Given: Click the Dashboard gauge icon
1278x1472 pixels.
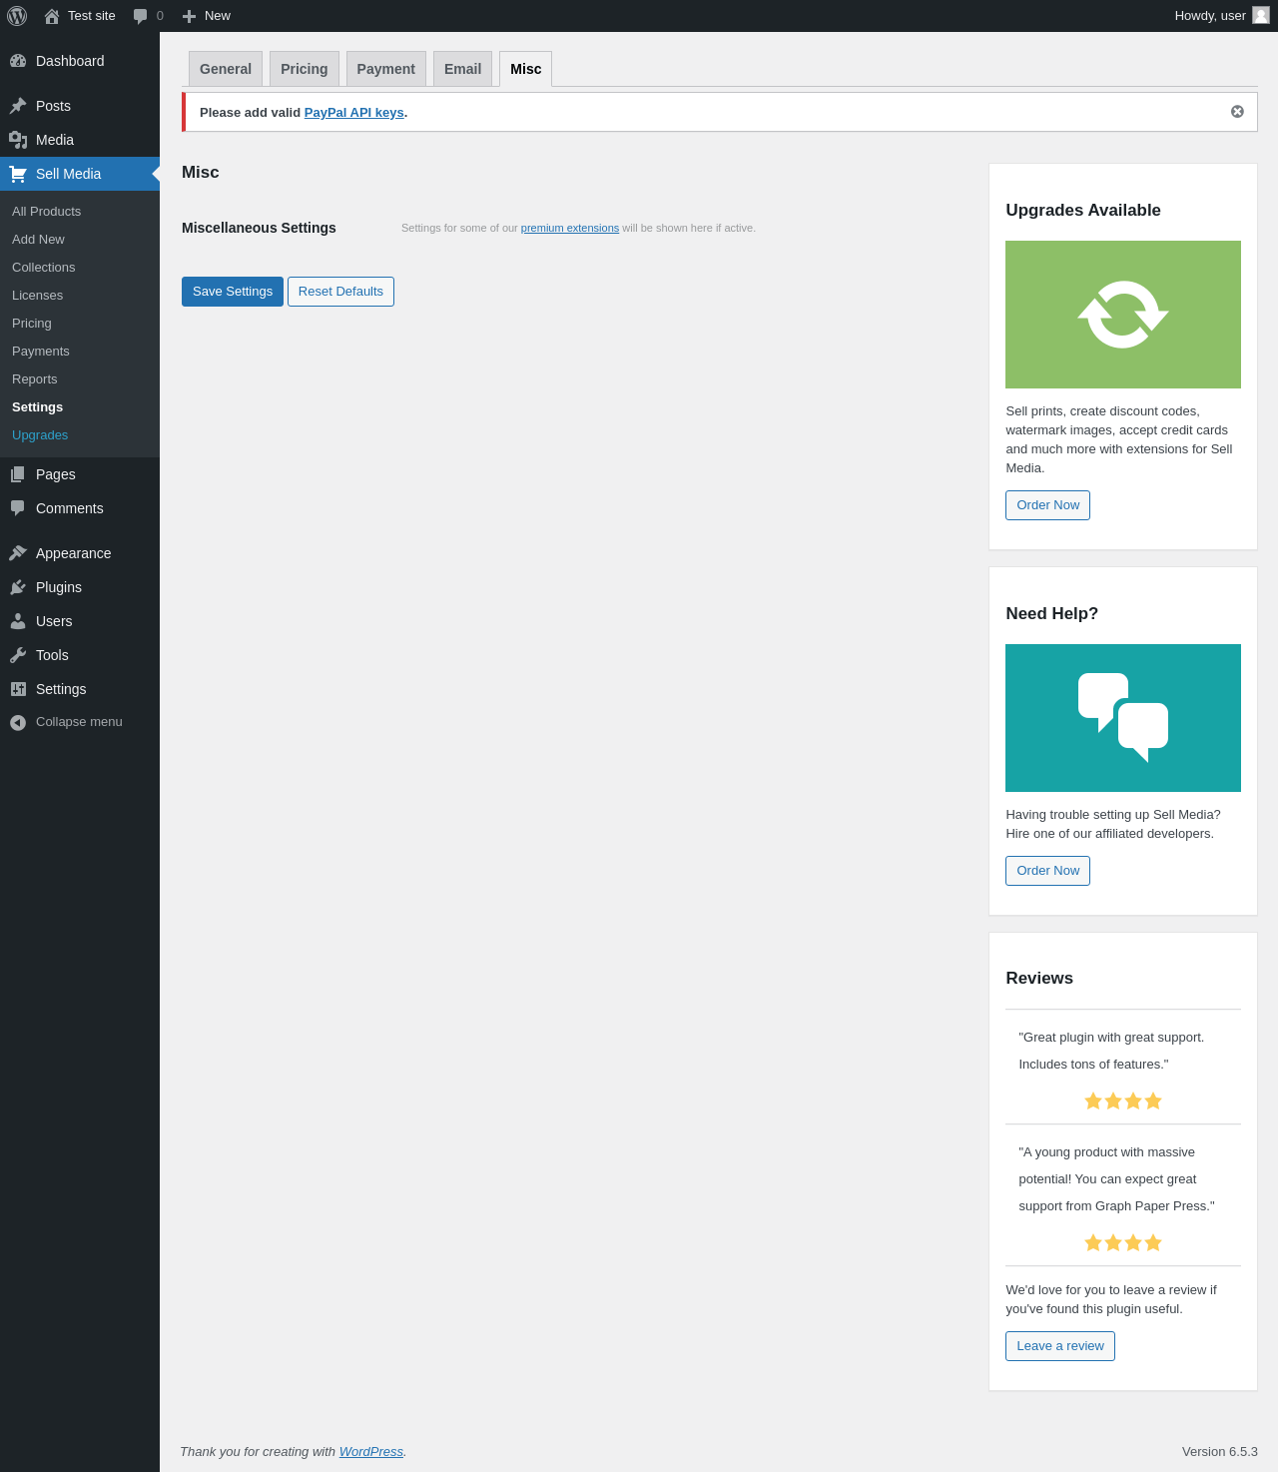Looking at the screenshot, I should click(18, 61).
